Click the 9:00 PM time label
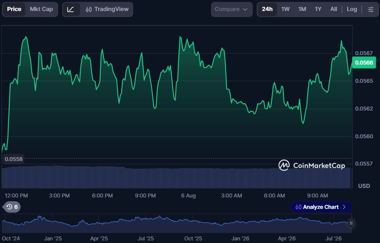 (145, 196)
